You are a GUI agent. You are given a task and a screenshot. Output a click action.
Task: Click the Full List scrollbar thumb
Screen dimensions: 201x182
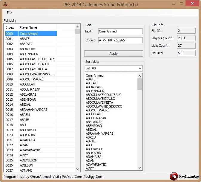(x=77, y=32)
